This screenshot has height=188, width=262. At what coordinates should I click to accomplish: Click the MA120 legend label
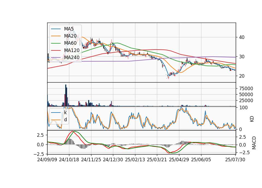tap(72, 50)
